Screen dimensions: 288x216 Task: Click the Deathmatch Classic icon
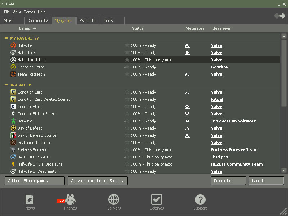(13, 143)
